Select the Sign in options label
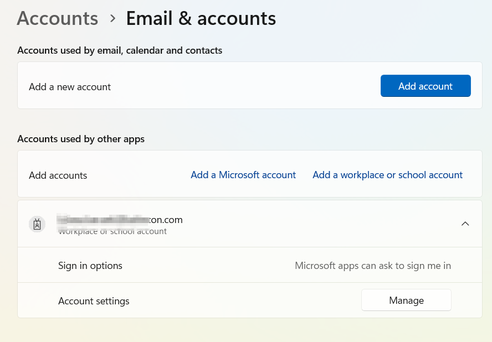This screenshot has width=492, height=342. 90,266
